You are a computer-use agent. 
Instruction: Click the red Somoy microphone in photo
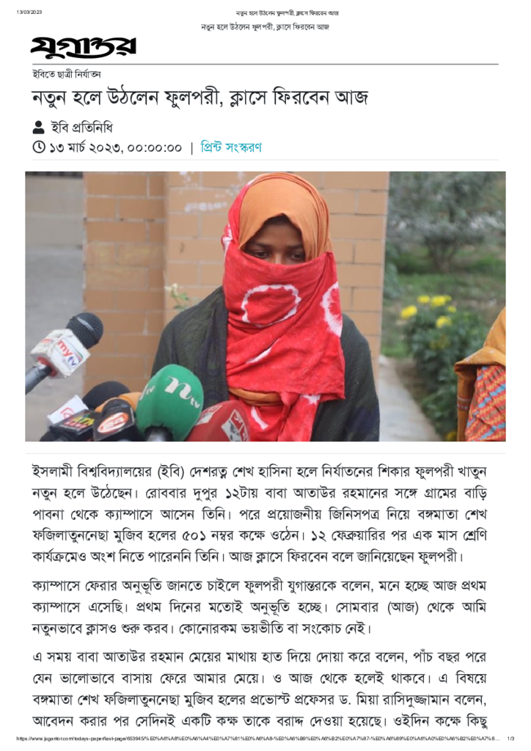(219, 422)
